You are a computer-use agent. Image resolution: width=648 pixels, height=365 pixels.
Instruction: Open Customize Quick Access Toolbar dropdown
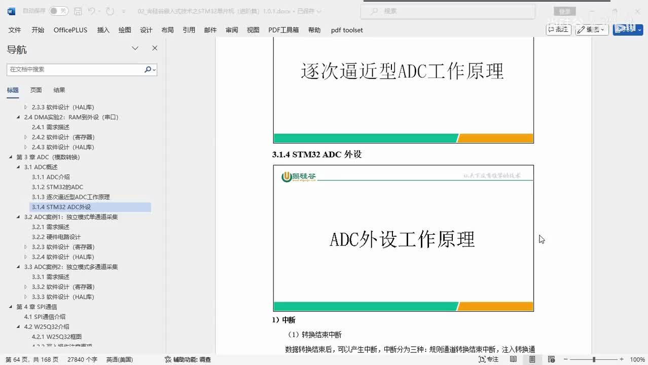[x=125, y=11]
